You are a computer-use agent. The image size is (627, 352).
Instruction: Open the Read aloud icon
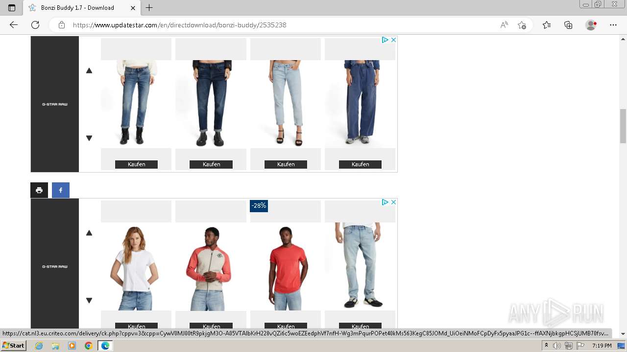tap(504, 25)
